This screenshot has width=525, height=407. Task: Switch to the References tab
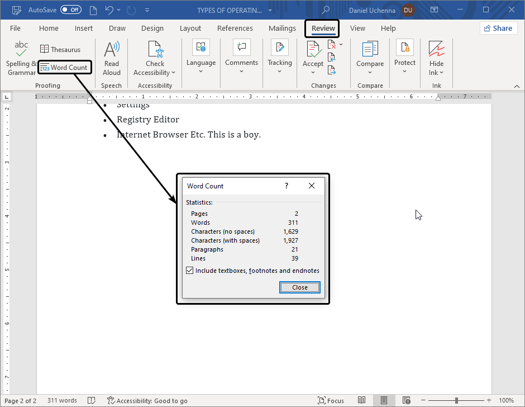(235, 29)
